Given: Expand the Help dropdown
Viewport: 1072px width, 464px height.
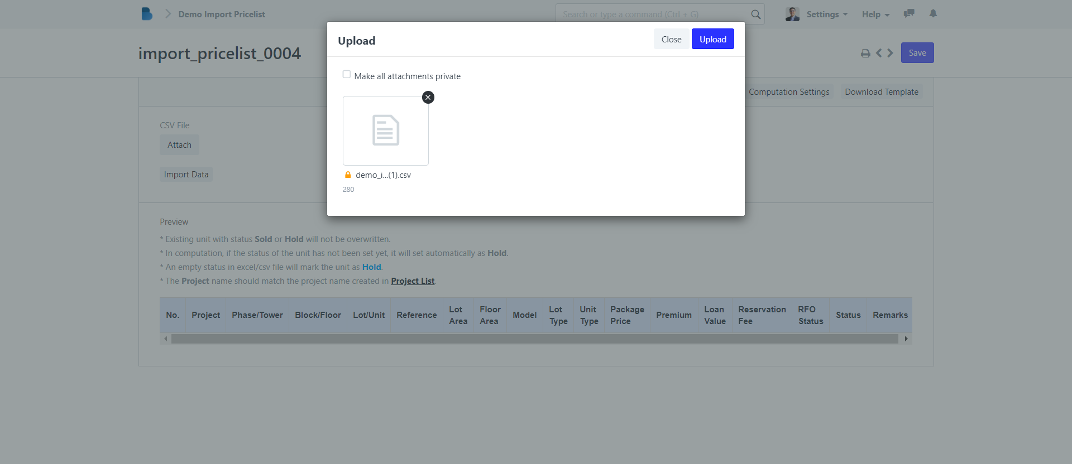Looking at the screenshot, I should point(875,14).
